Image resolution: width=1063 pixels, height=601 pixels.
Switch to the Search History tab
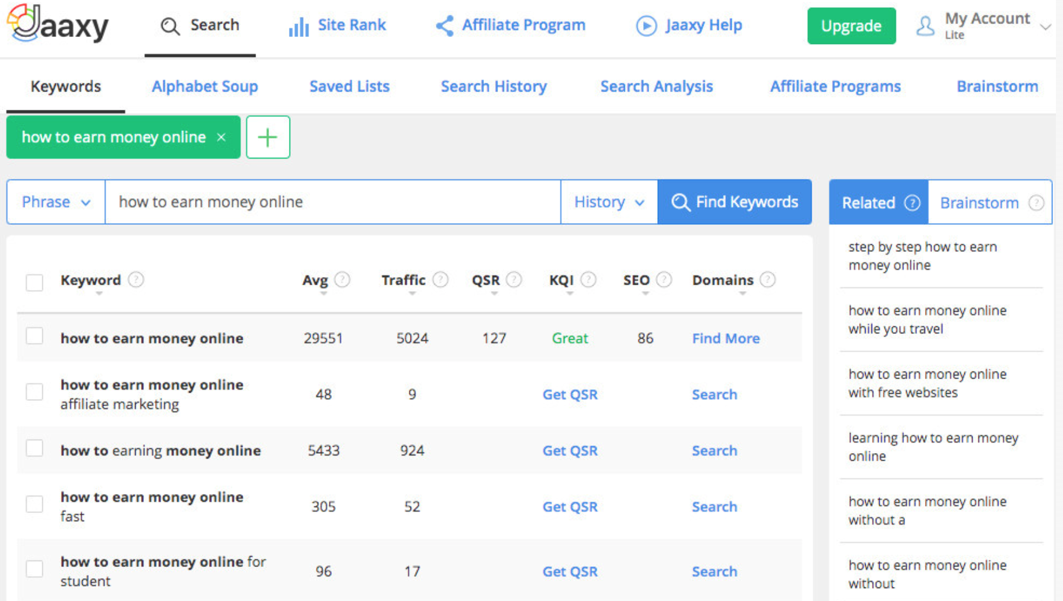[x=494, y=86]
